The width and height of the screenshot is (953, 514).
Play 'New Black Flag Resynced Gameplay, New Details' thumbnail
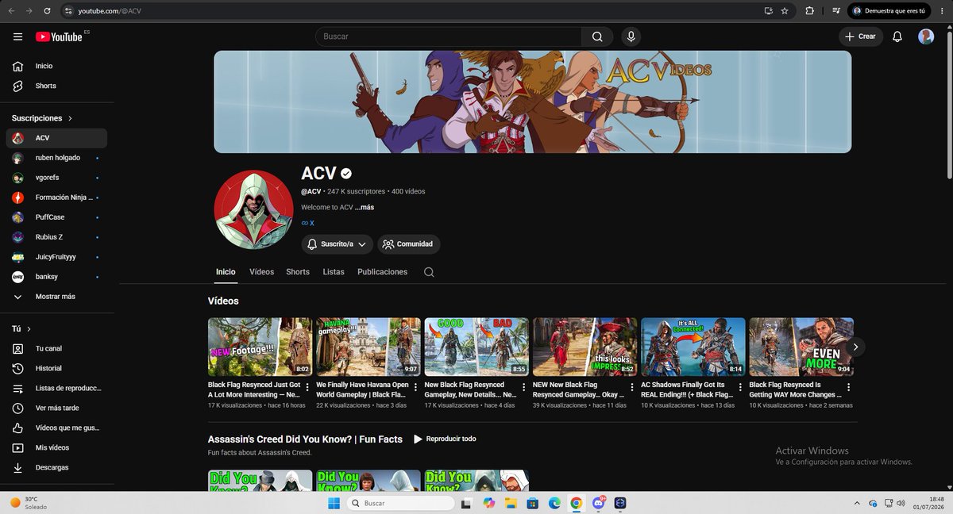pos(476,347)
